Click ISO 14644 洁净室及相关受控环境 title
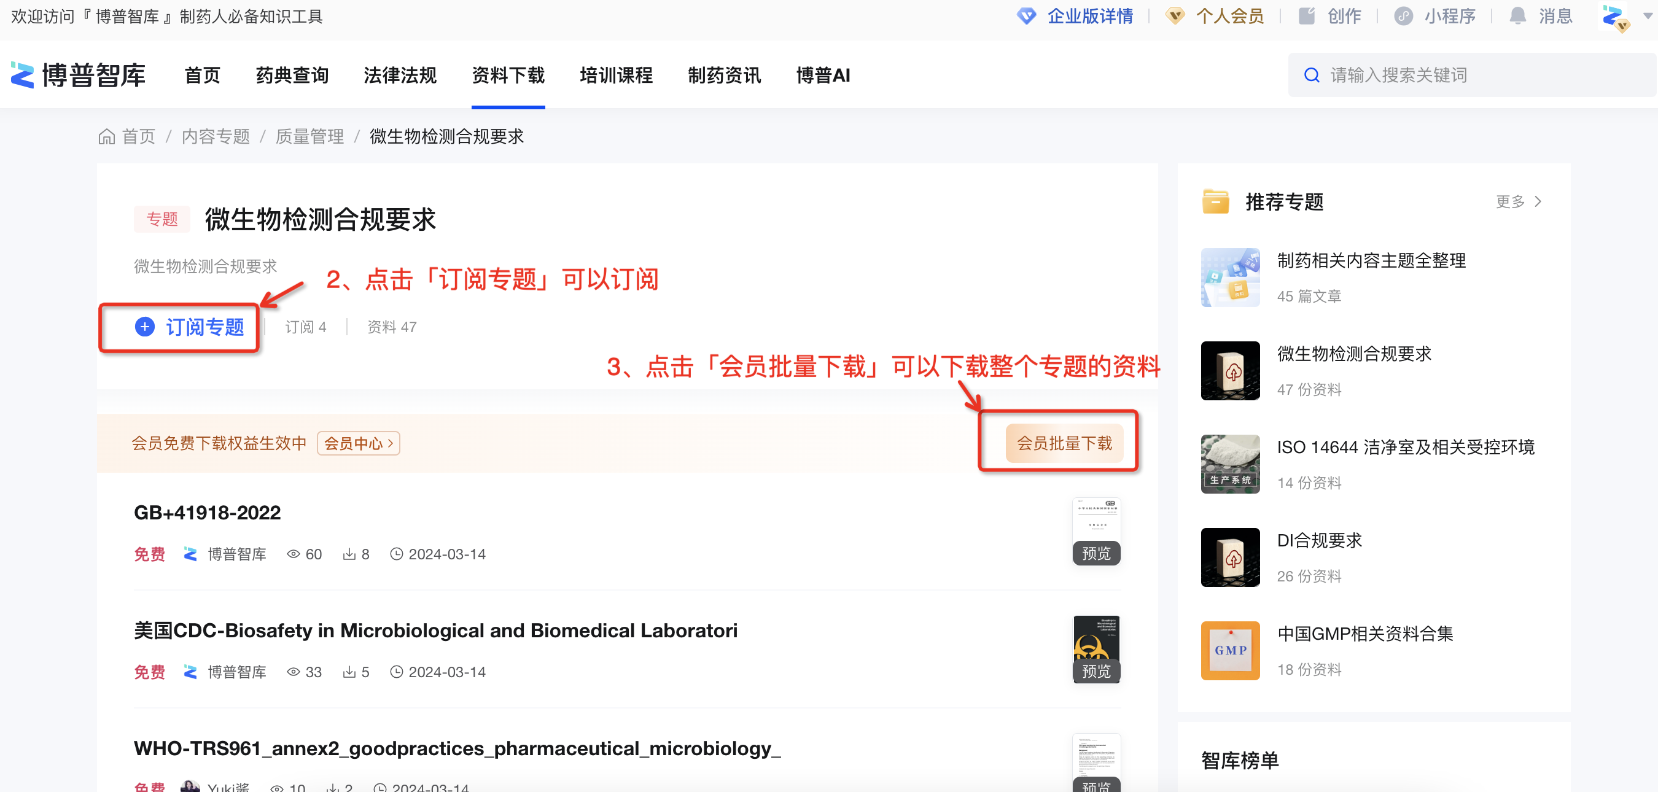This screenshot has height=792, width=1658. click(1406, 447)
